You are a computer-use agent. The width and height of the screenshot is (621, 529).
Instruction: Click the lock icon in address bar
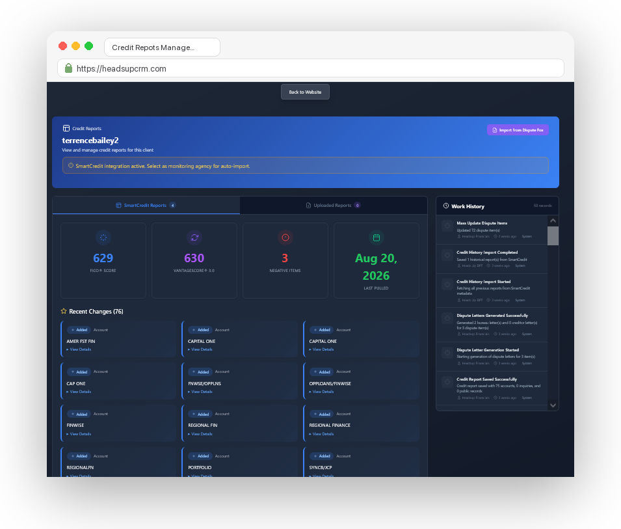[68, 68]
